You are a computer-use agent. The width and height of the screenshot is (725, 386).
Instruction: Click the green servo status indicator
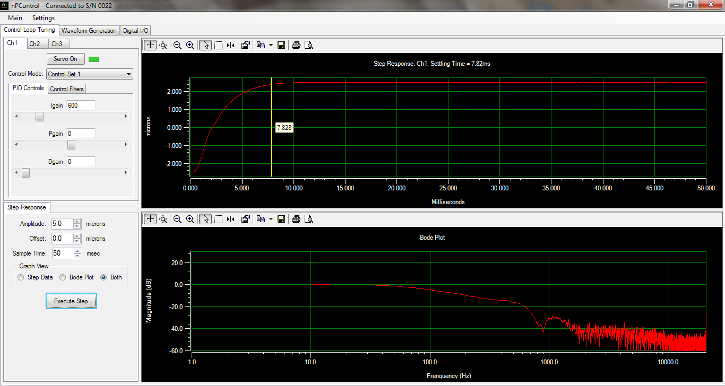[94, 59]
